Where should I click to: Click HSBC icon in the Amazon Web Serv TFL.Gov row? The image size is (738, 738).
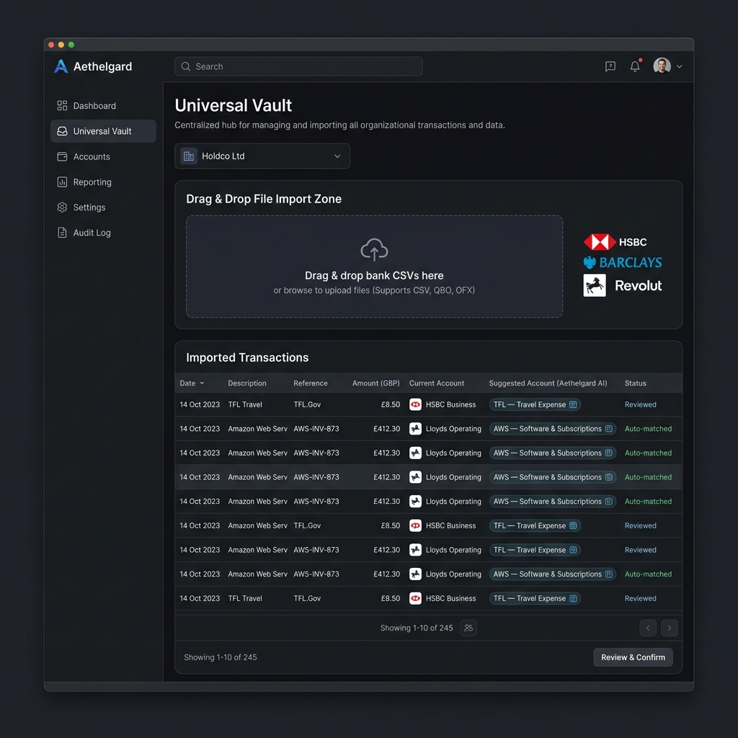tap(415, 525)
